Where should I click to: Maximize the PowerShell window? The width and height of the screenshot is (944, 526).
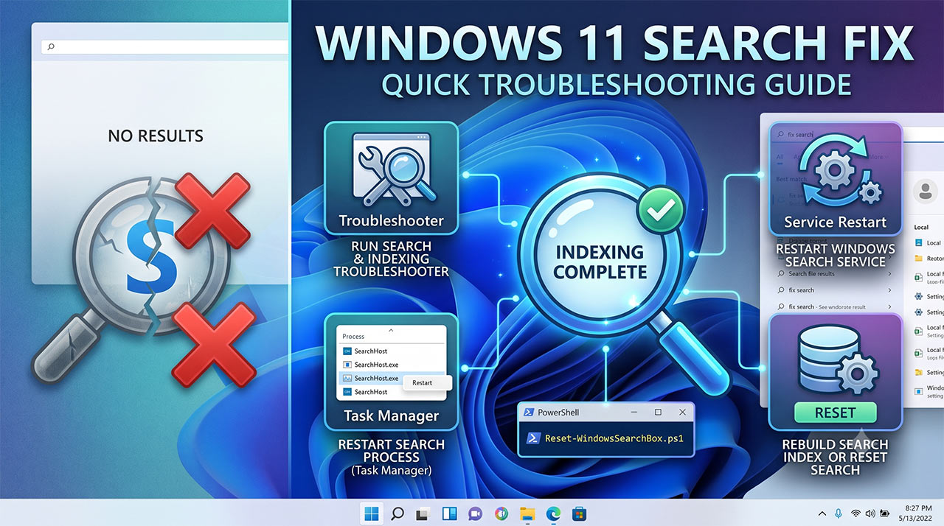tap(658, 413)
